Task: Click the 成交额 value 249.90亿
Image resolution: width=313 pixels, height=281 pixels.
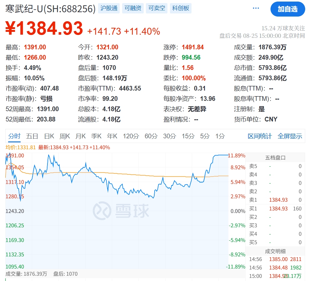Action: pos(271,57)
